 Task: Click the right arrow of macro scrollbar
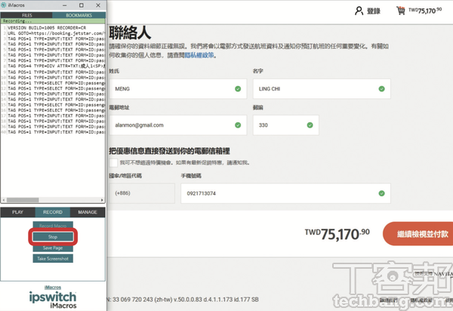pyautogui.click(x=102, y=200)
